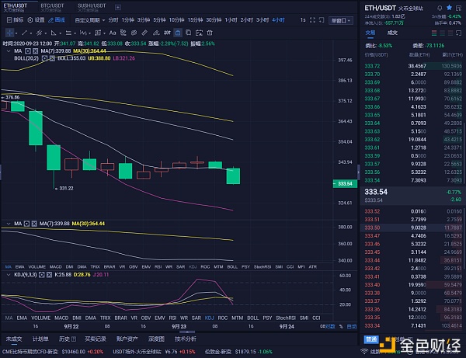Toggle the BOLL indicator in upper indicator row

coord(231,266)
